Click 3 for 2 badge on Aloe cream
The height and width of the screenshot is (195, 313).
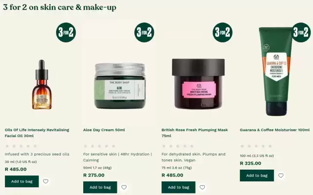[144, 32]
